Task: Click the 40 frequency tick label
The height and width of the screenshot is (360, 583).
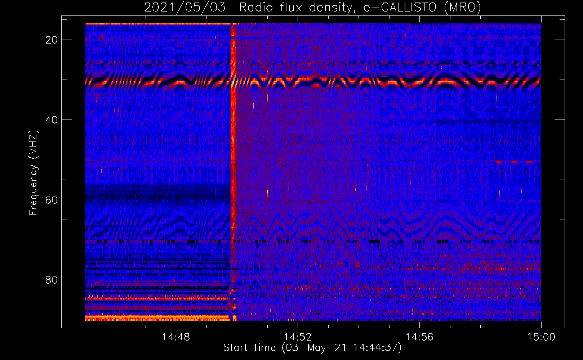Action: click(x=52, y=120)
